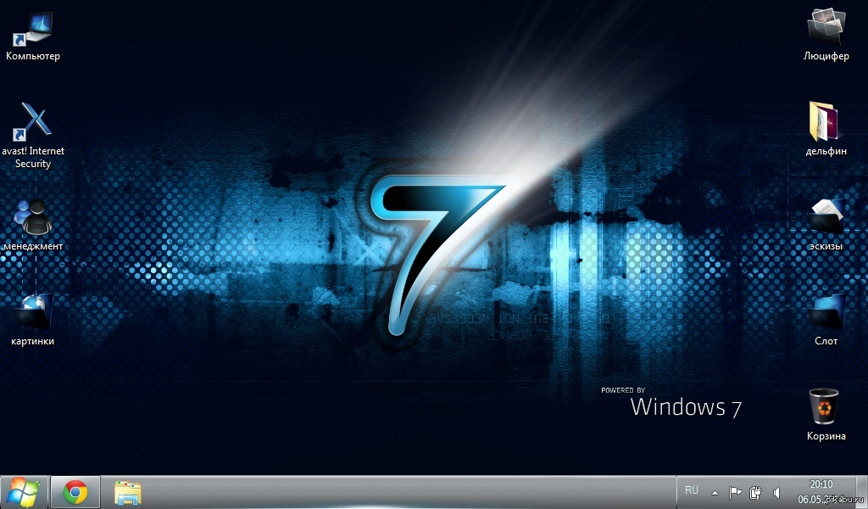868x509 pixels.
Task: Click the эскизы folder icon
Action: pyautogui.click(x=826, y=218)
